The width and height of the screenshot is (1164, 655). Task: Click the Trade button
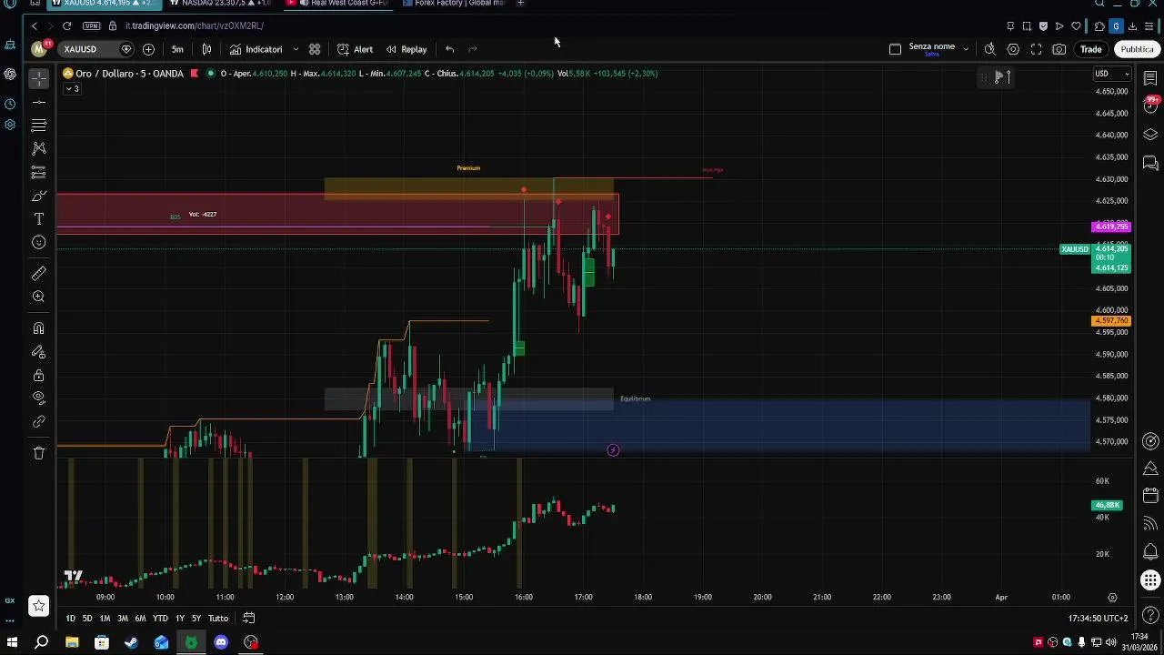[1091, 49]
